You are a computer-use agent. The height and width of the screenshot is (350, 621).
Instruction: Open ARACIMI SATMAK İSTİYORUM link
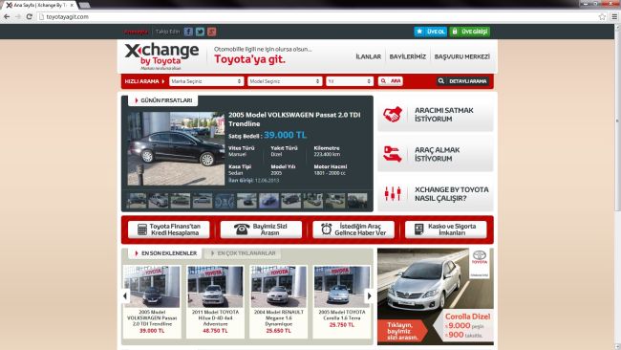click(x=443, y=115)
